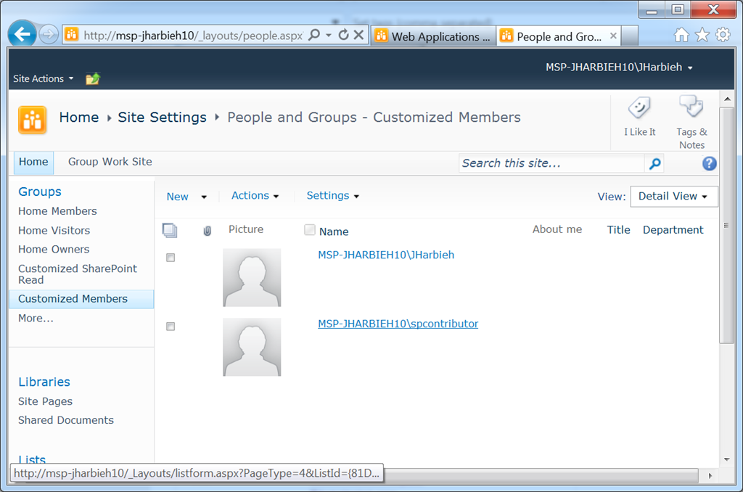Screen dimensions: 743x492
Task: Open the MSP-JHARBIEH10\spcontributor user link
Action: click(x=398, y=324)
